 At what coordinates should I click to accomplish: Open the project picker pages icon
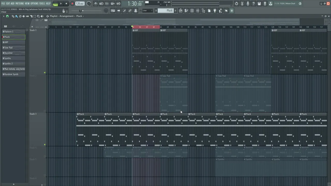209,11
